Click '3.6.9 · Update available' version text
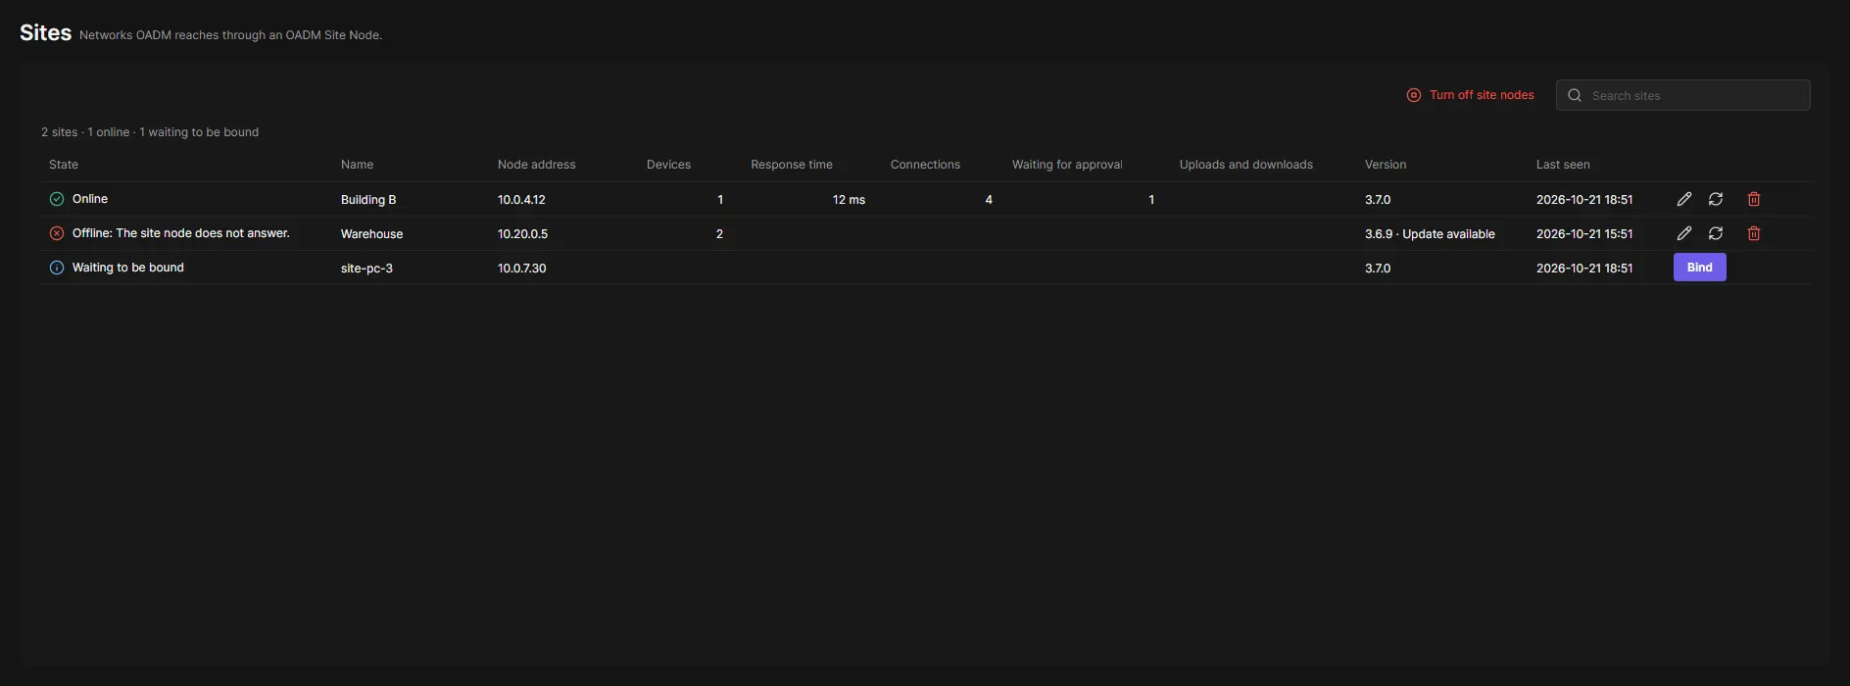The height and width of the screenshot is (686, 1850). (x=1430, y=234)
